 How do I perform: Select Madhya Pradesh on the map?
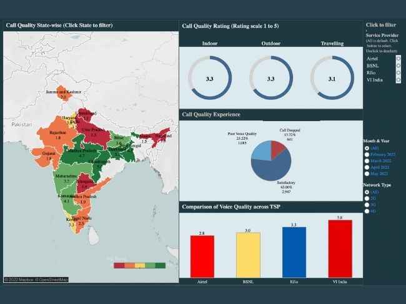(x=81, y=153)
